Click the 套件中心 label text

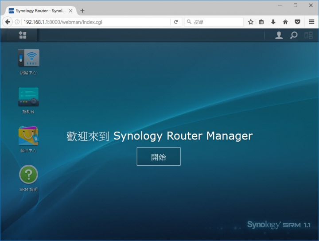(28, 151)
